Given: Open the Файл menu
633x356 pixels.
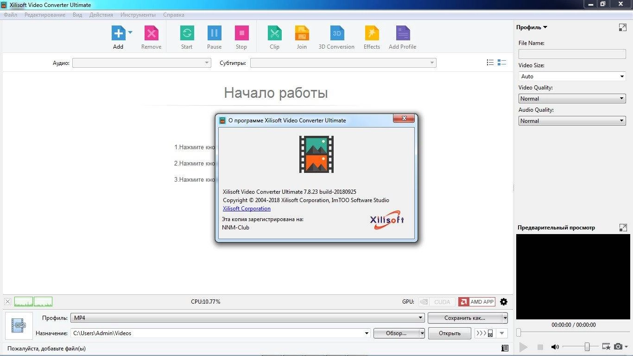Looking at the screenshot, I should [11, 15].
